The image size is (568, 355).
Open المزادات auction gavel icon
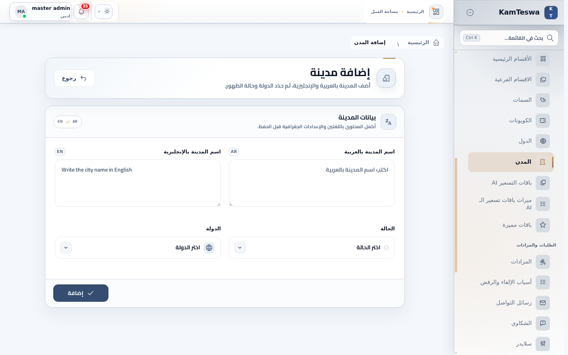pos(543,262)
